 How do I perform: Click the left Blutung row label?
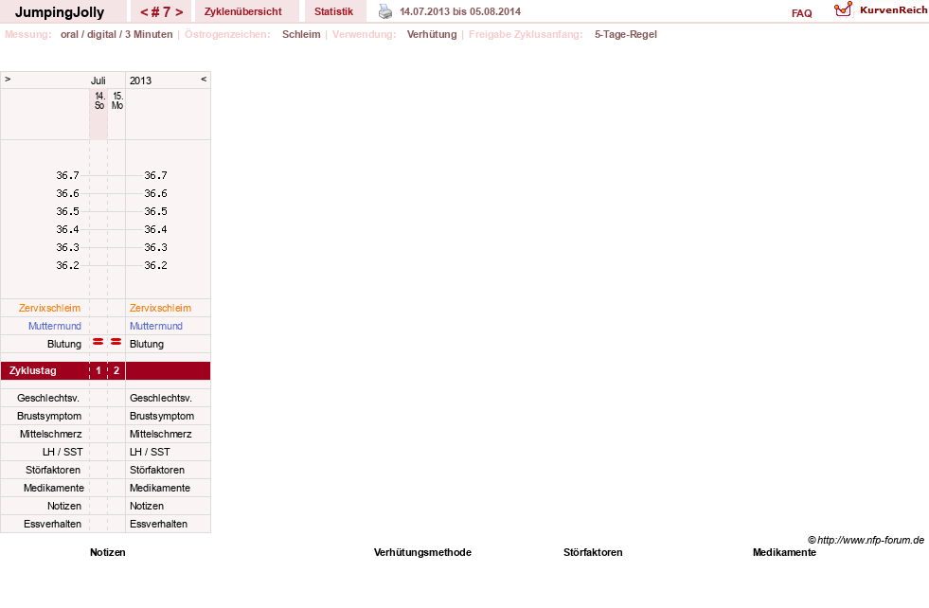[64, 345]
